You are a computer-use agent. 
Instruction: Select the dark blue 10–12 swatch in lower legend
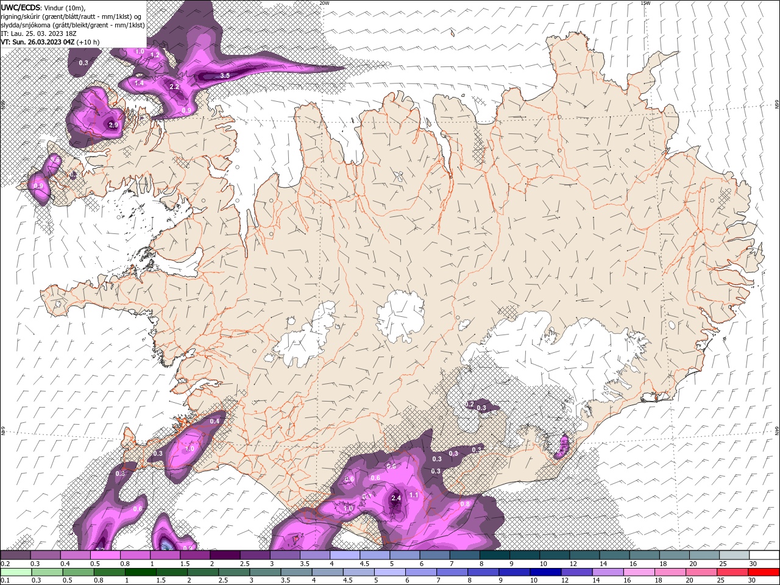pos(545,572)
